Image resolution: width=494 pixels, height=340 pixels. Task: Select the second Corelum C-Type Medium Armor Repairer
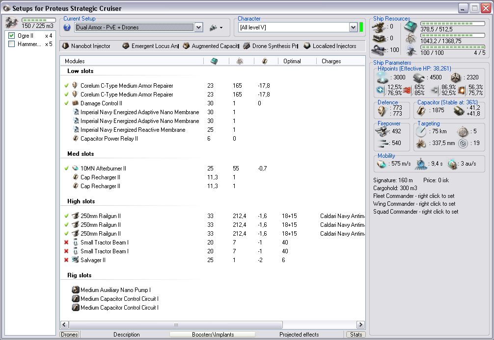127,94
